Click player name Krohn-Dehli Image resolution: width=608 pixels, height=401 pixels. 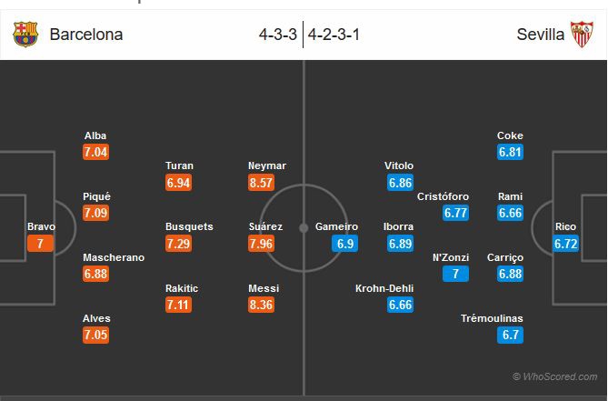(x=384, y=288)
